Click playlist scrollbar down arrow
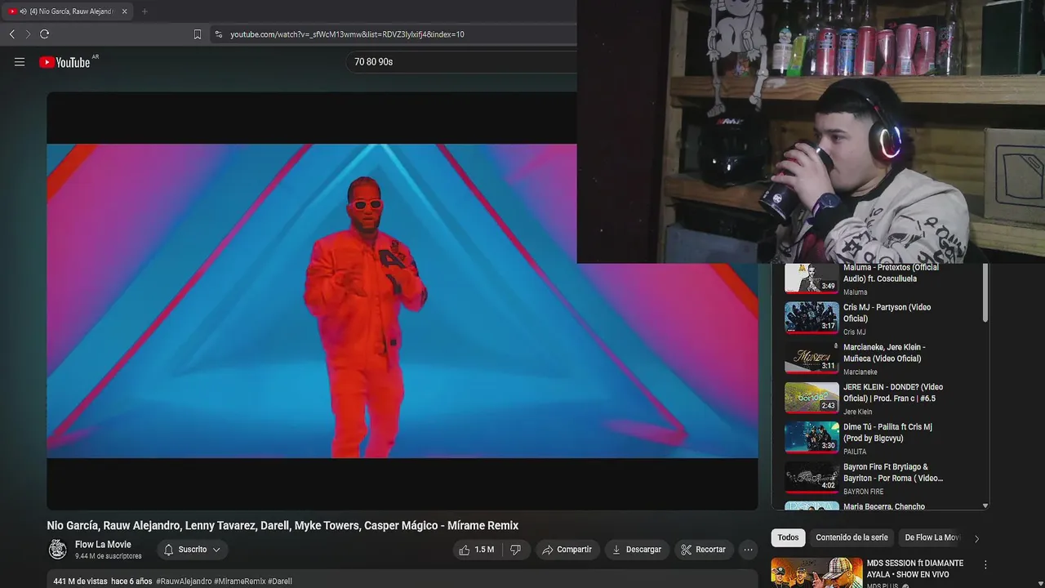The height and width of the screenshot is (588, 1045). click(985, 506)
